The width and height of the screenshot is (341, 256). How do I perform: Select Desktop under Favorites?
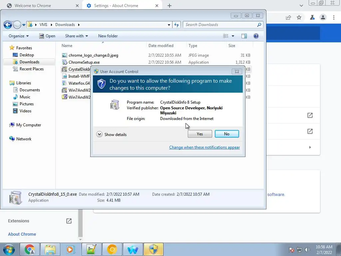coord(23,55)
